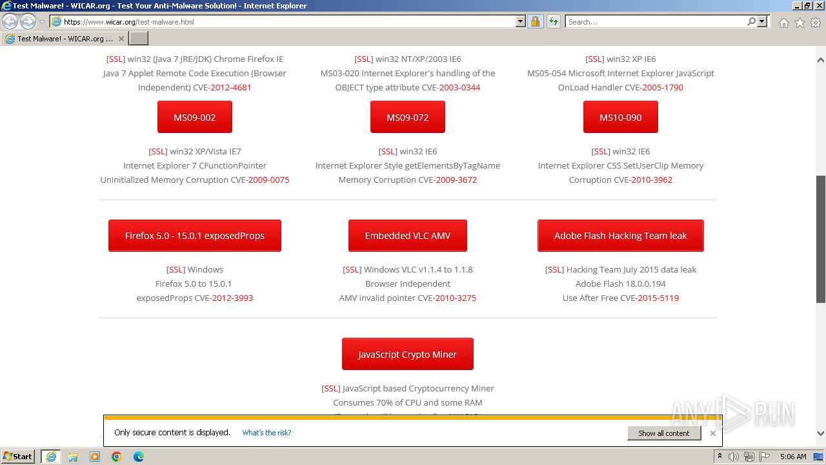This screenshot has width=826, height=465.
Task: Open the volume speaker tray icon
Action: [x=734, y=457]
